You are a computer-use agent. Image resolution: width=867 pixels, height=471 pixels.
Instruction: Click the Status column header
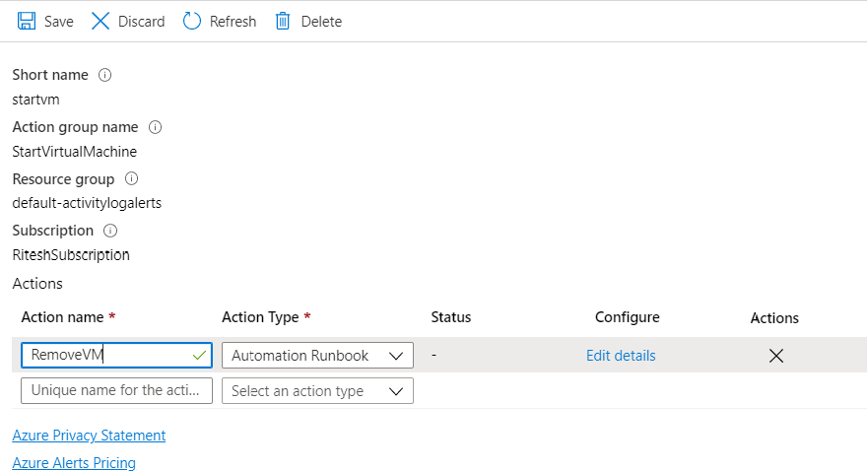(451, 317)
